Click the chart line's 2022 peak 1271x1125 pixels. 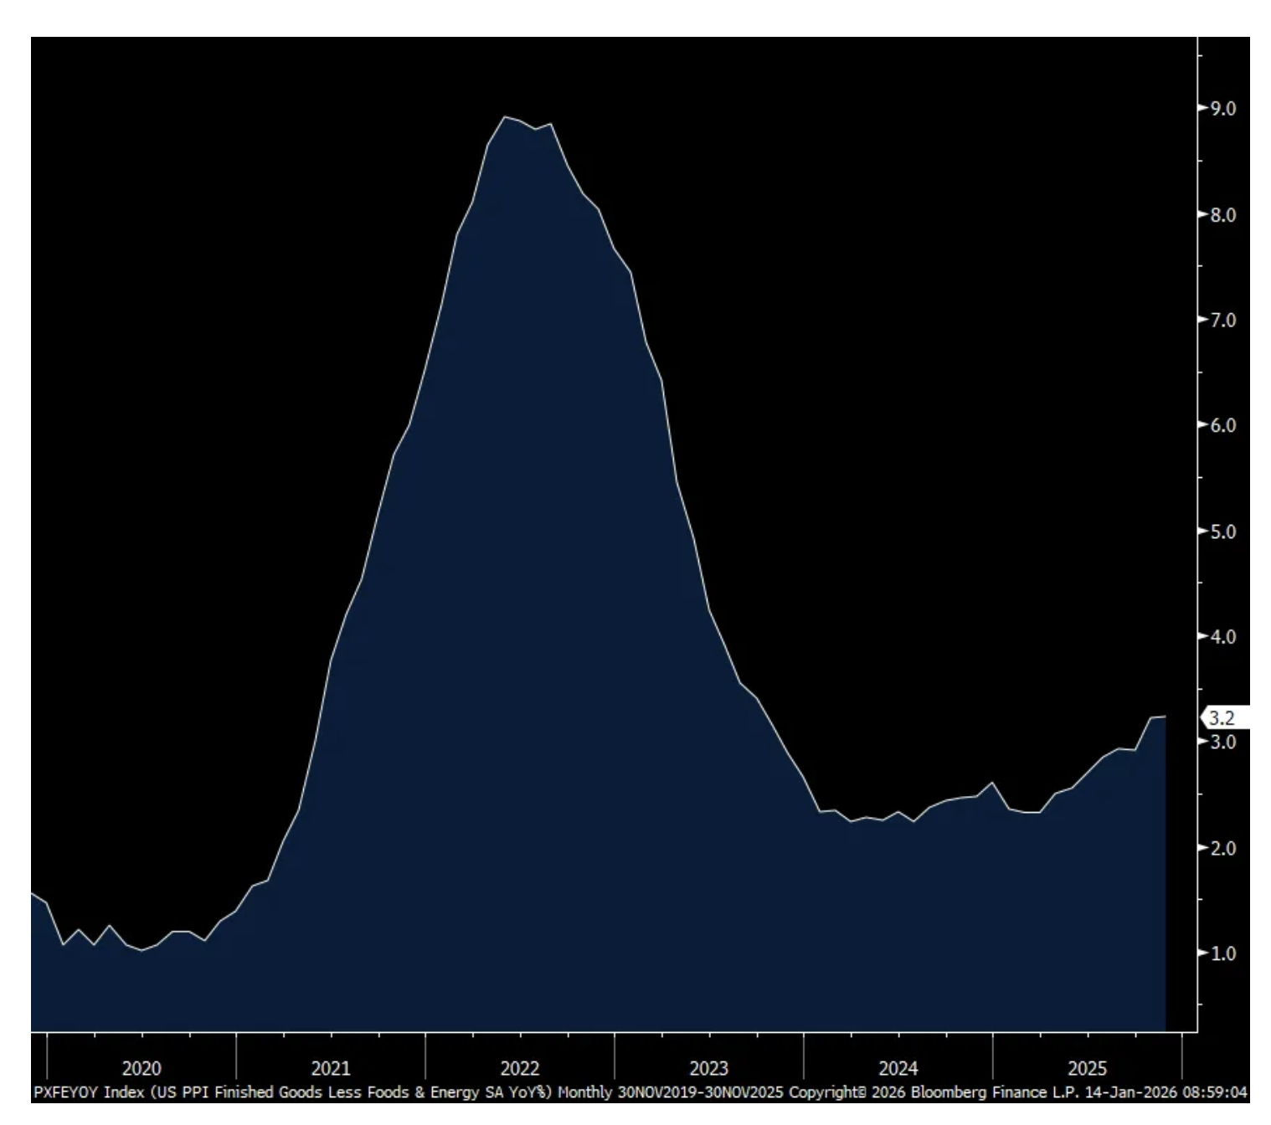[505, 117]
